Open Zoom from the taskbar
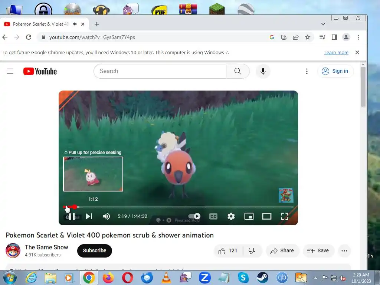The image size is (380, 285). click(x=204, y=278)
